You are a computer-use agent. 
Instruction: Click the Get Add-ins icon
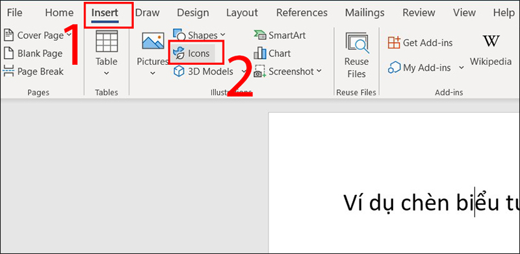pos(394,43)
